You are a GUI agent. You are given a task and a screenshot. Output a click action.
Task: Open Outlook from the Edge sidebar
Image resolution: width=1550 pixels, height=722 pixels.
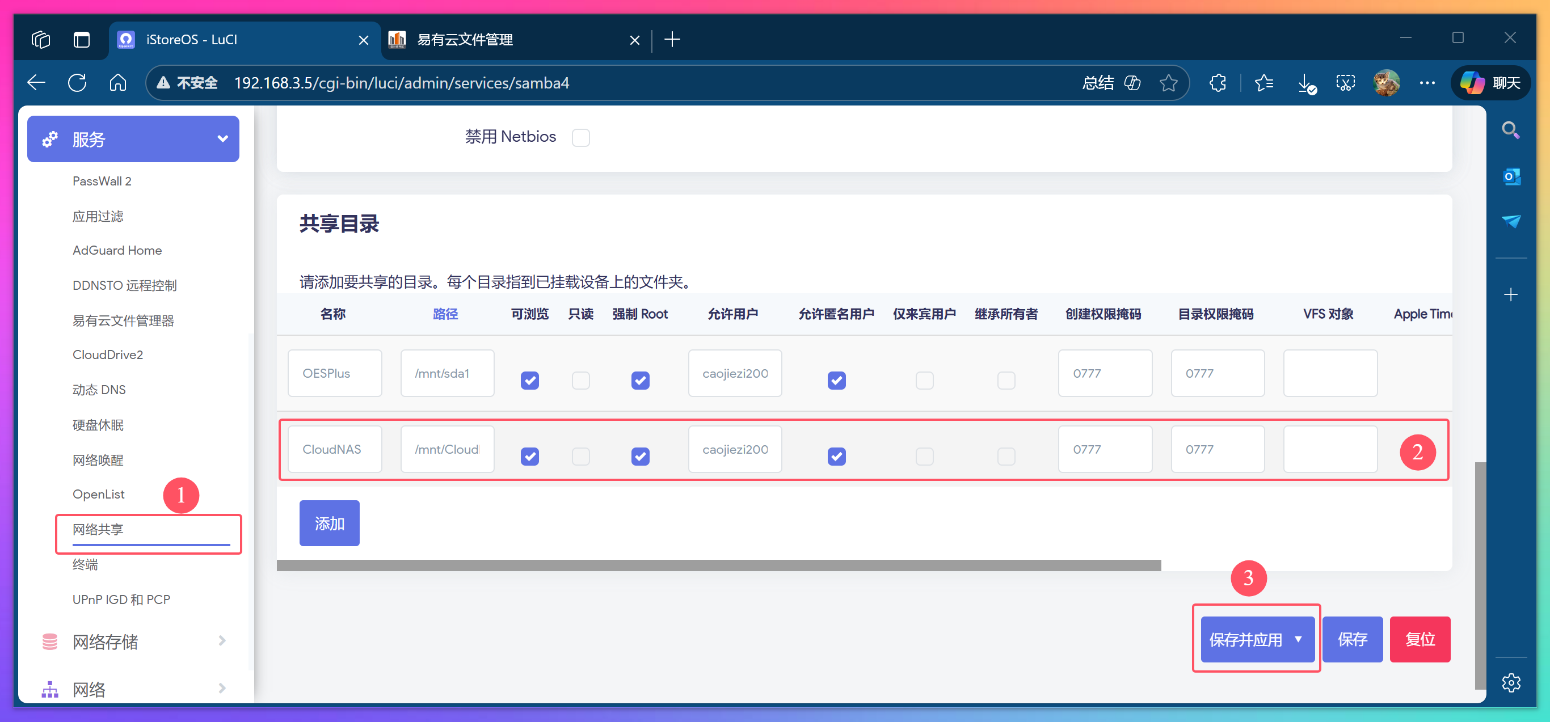click(x=1511, y=176)
